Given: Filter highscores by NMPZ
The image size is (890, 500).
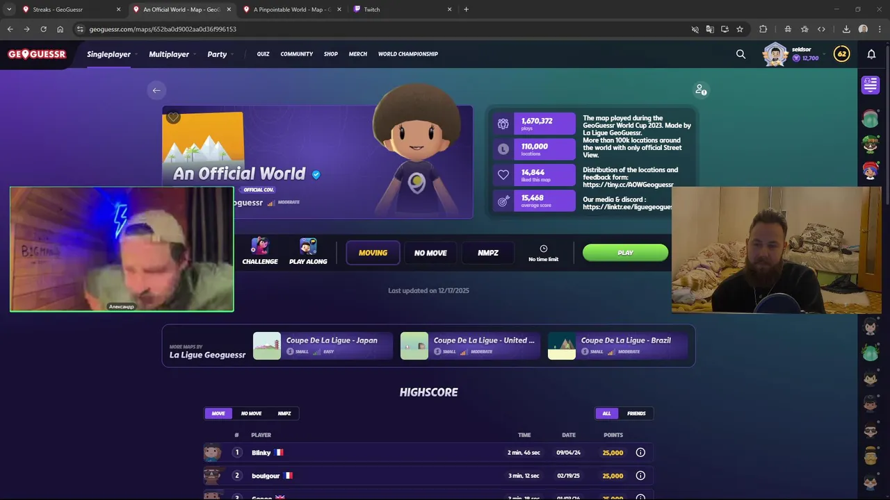Looking at the screenshot, I should click(x=284, y=413).
